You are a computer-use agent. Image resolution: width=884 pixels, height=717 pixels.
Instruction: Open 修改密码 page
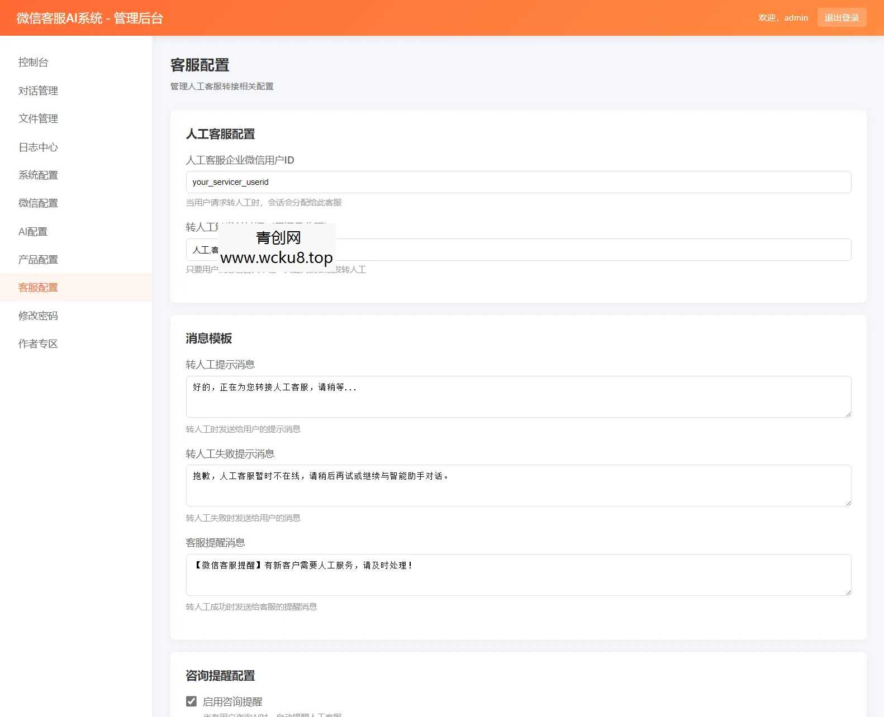coord(76,316)
